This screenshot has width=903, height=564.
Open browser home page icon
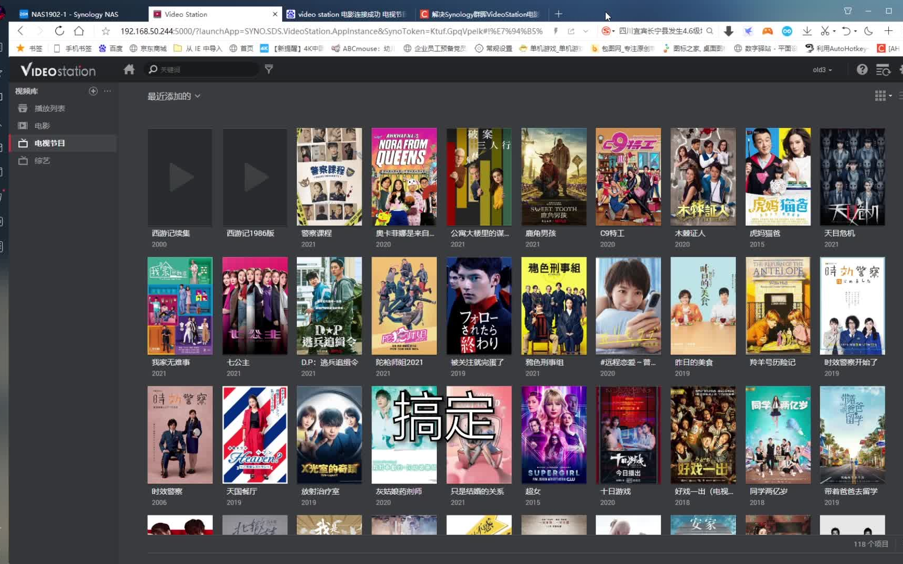click(79, 31)
